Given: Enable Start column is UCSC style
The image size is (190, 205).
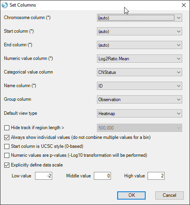Looking at the screenshot, I should (x=7, y=146).
